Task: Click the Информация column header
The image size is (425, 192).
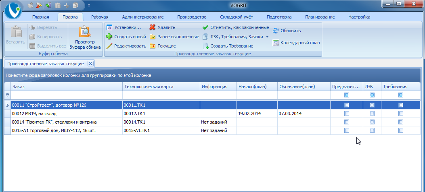Action: (x=218, y=87)
